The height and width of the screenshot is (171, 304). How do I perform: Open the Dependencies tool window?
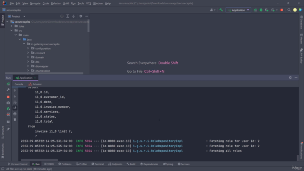[149, 164]
